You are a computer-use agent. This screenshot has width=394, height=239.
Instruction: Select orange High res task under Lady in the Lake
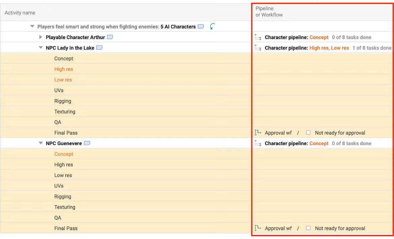[64, 69]
